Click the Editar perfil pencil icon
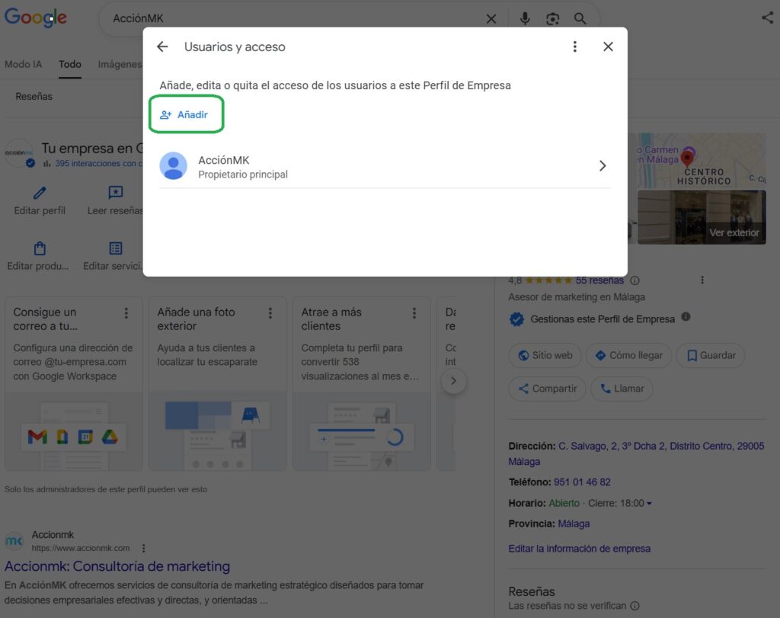This screenshot has height=618, width=780. [40, 194]
